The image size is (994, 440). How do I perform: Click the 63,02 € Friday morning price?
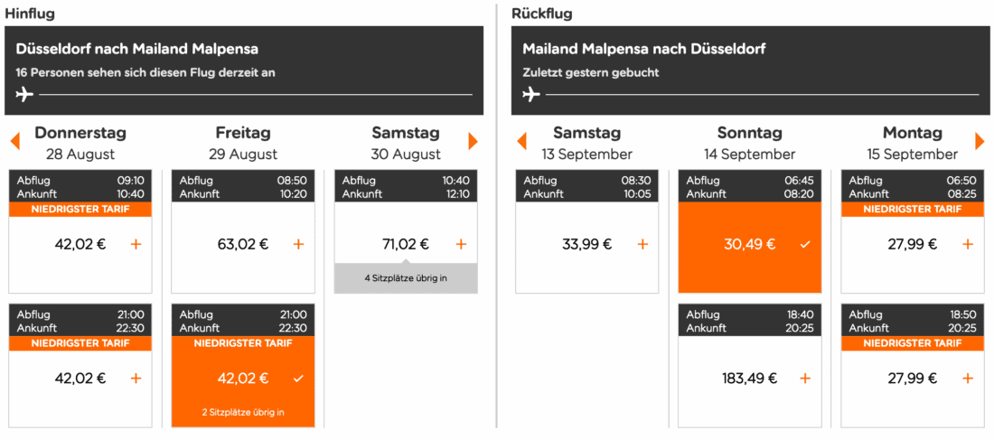point(243,244)
